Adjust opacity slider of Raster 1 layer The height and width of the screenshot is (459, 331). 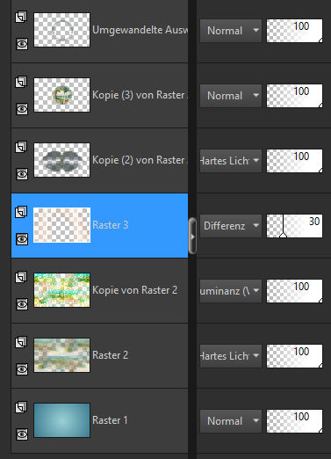[294, 421]
